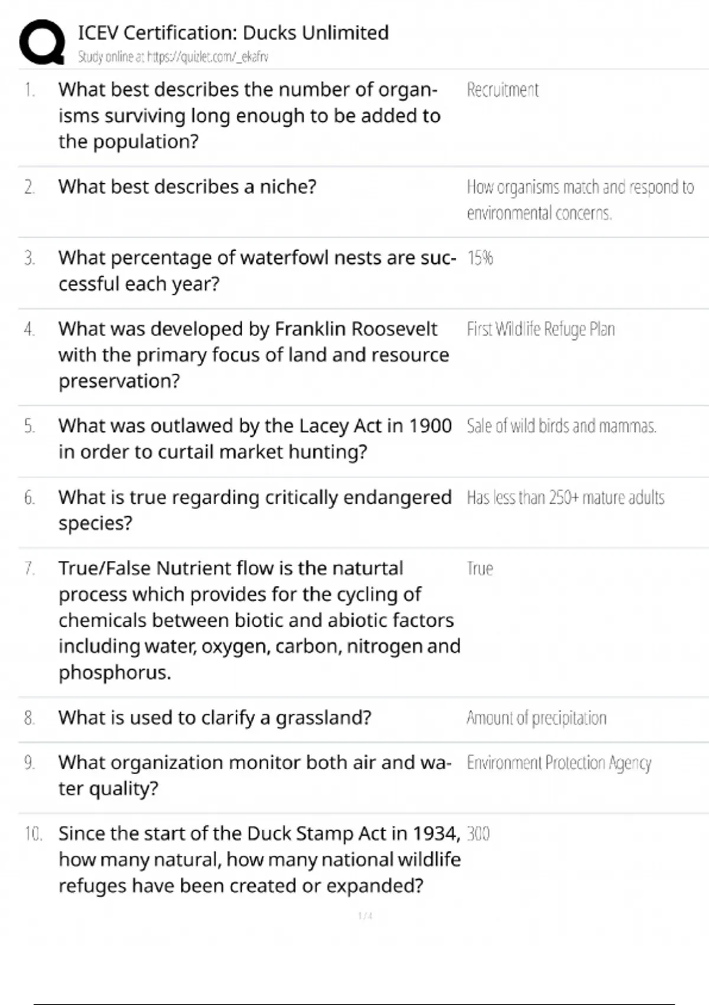Image resolution: width=709 pixels, height=1005 pixels.
Task: Click the question "What best describes a niche?"
Action: coord(187,187)
